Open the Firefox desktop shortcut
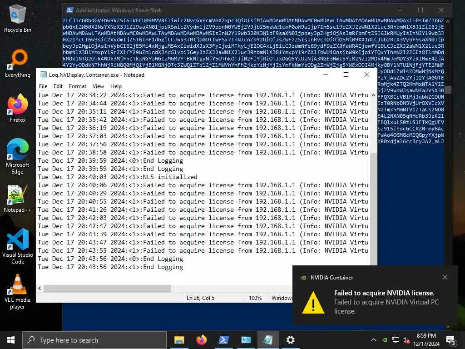 [18, 108]
